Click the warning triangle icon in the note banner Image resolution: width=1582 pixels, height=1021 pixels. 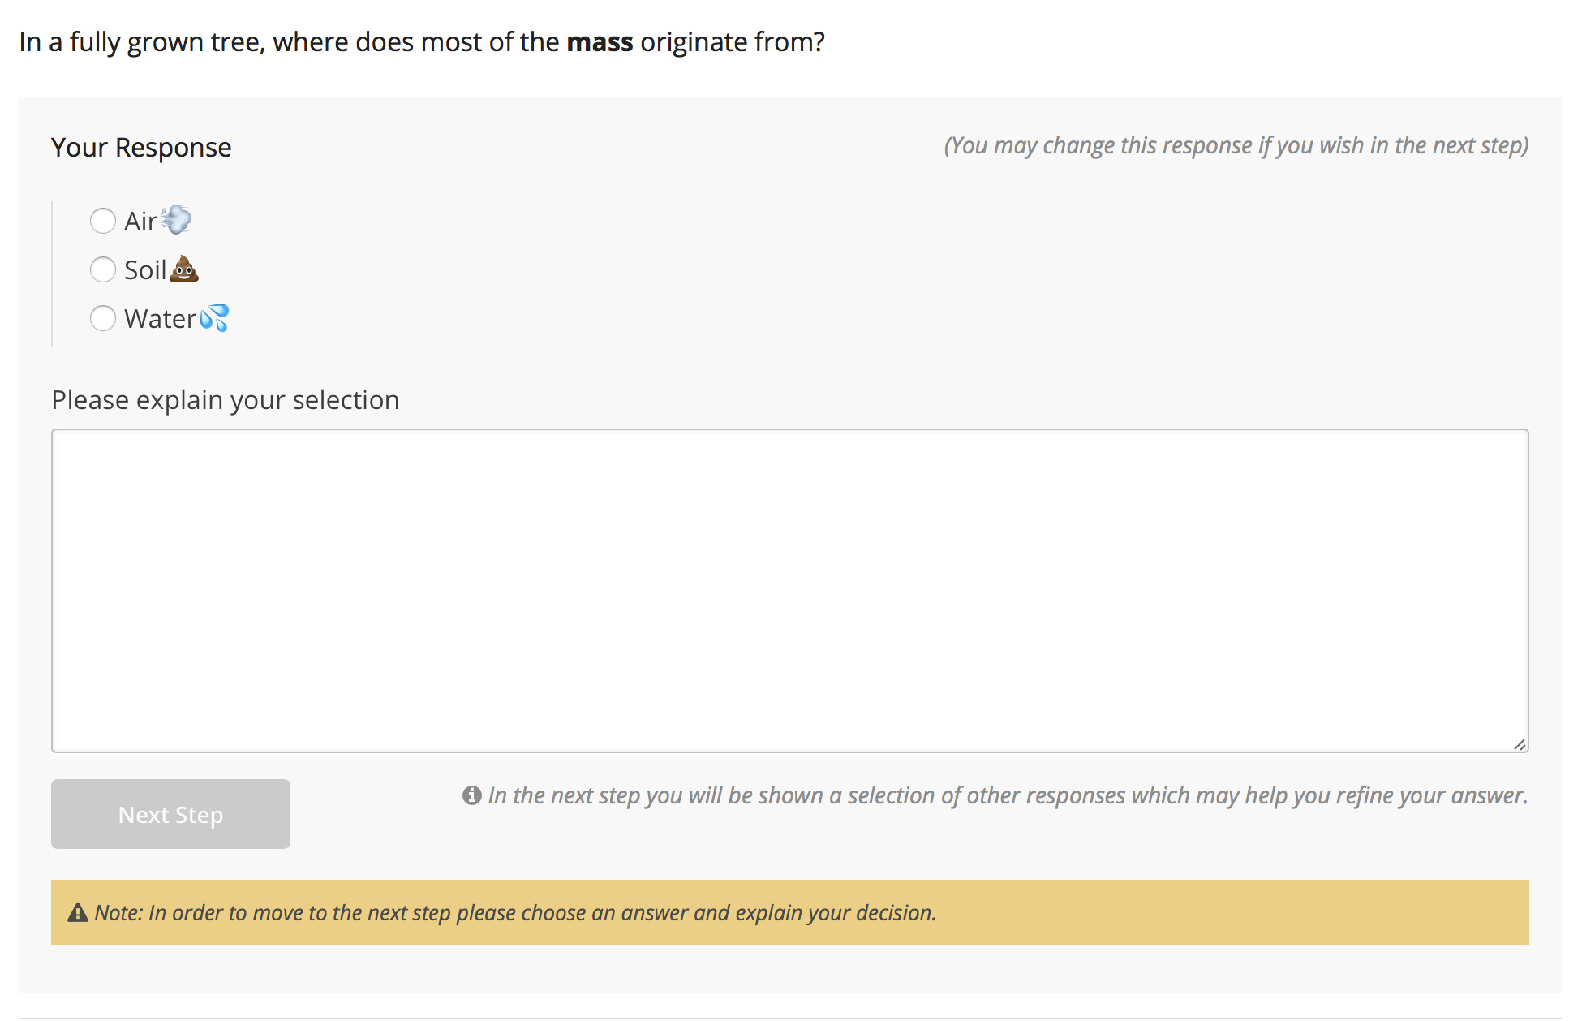(78, 912)
